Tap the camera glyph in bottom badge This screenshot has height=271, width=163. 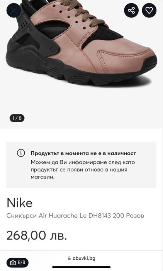pos(13,263)
